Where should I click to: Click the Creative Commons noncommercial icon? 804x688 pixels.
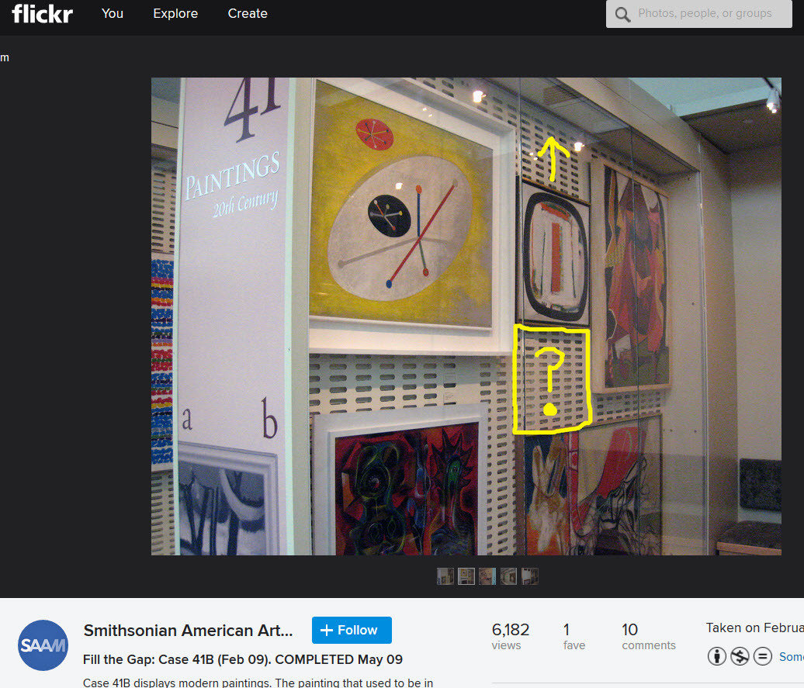pos(740,656)
